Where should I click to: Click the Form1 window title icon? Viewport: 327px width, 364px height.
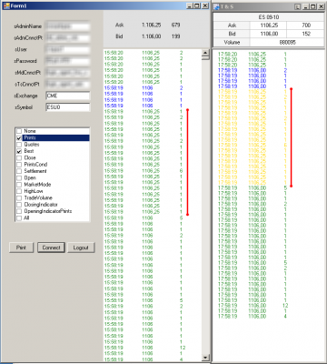tap(6, 5)
